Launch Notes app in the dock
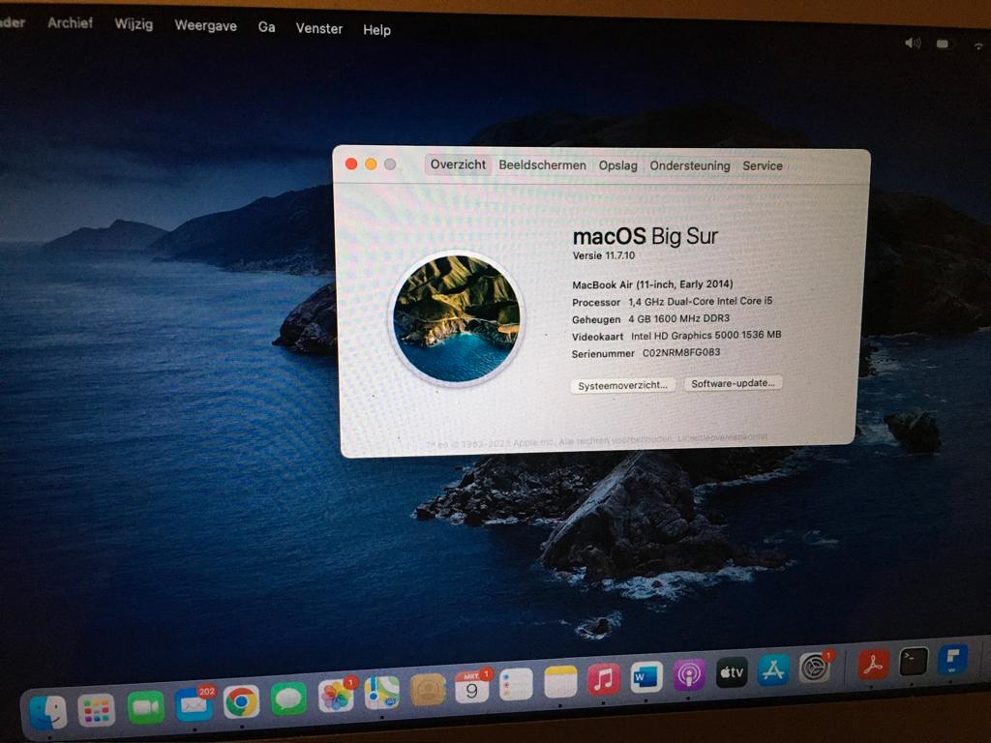Screen dimensions: 991x743 pos(560,682)
